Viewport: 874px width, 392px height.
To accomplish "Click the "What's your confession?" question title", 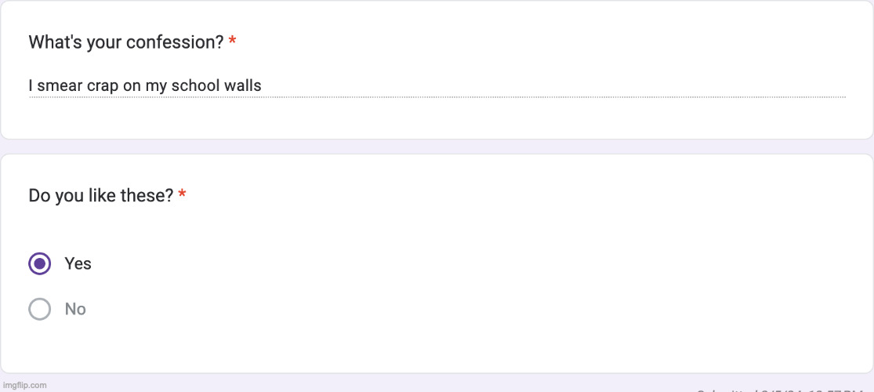I will [x=126, y=42].
